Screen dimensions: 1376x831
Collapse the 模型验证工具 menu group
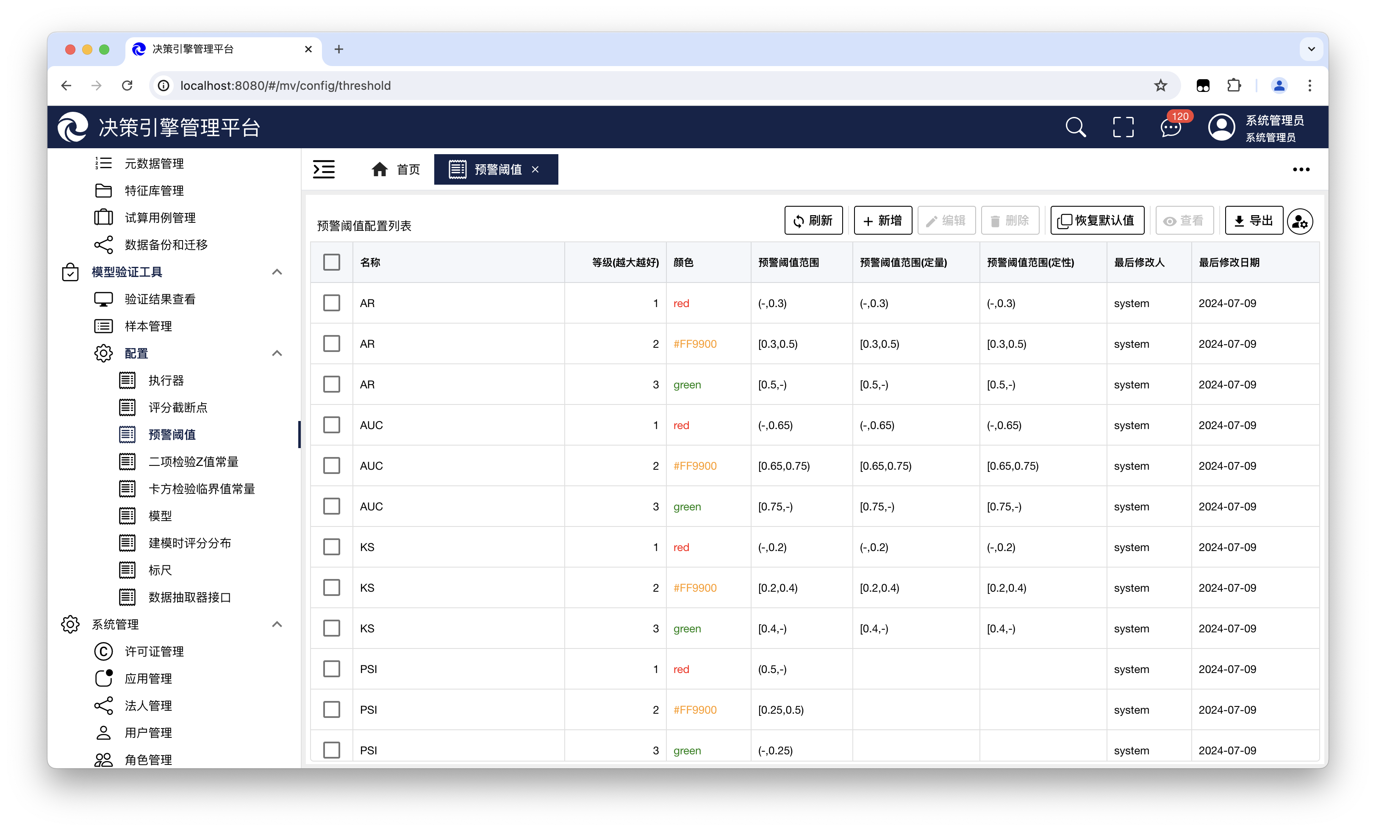(277, 272)
